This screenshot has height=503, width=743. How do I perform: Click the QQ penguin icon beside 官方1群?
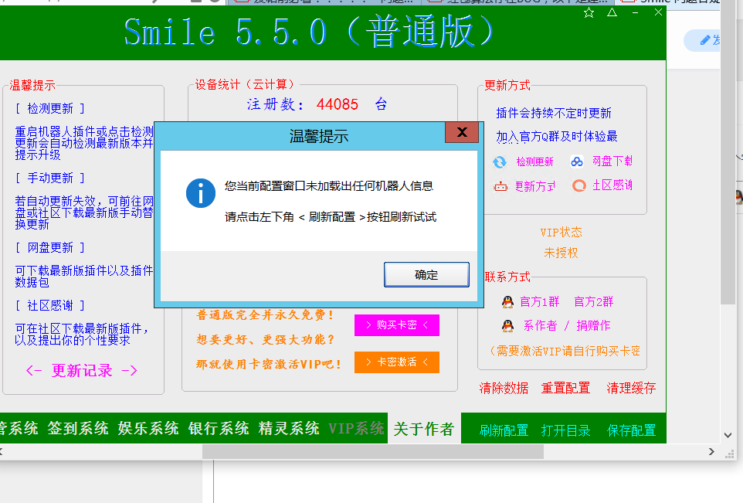[507, 302]
